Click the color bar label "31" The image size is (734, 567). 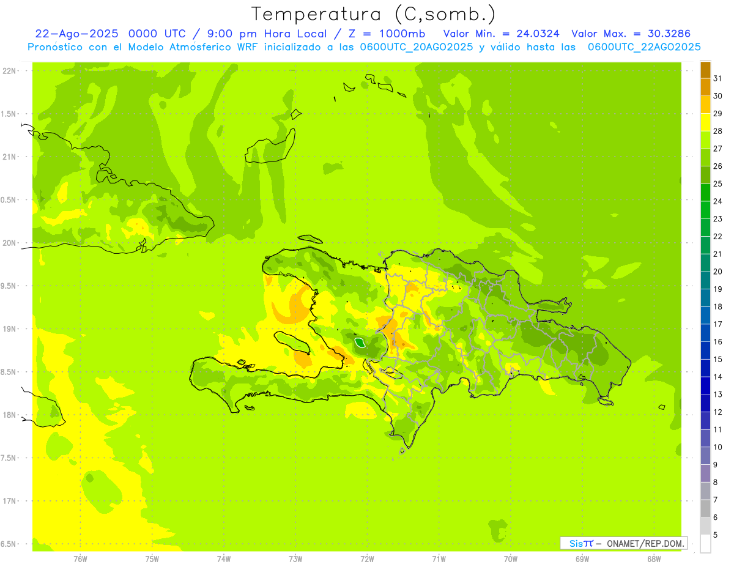[x=718, y=78]
